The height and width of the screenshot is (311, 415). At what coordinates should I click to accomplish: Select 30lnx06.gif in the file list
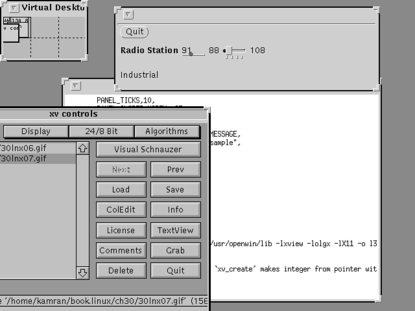pyautogui.click(x=26, y=148)
